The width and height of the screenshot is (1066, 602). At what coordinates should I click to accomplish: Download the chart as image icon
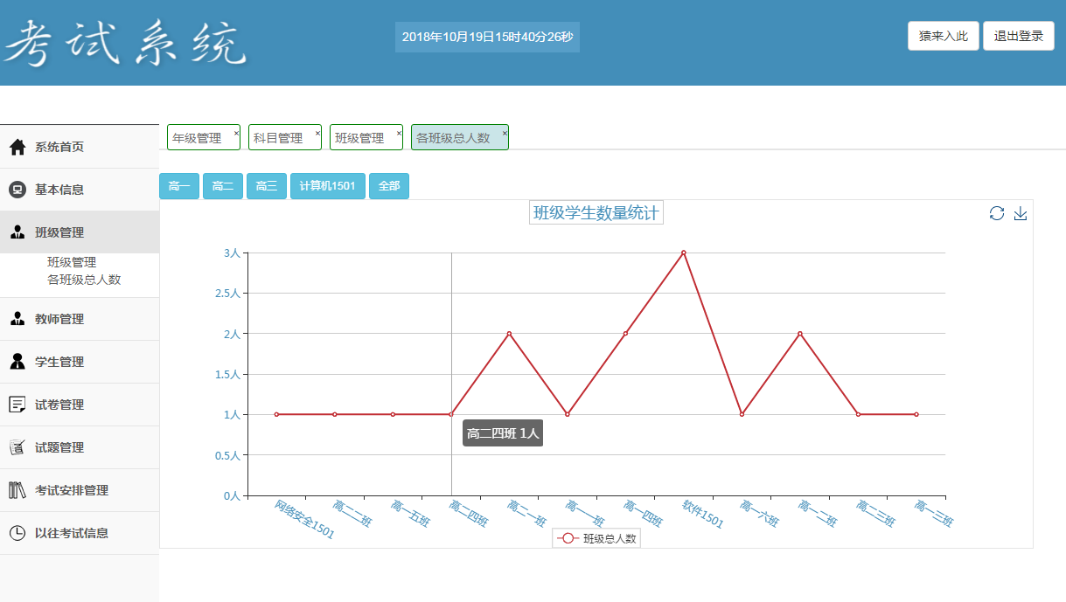[x=1021, y=213]
